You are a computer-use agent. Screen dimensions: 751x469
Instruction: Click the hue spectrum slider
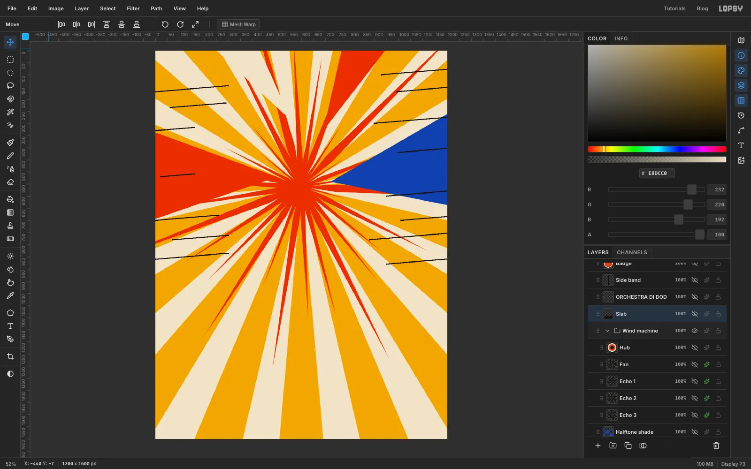click(657, 149)
